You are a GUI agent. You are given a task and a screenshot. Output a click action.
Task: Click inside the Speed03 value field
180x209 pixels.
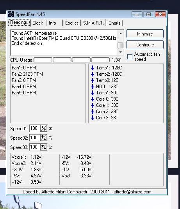click(x=35, y=147)
